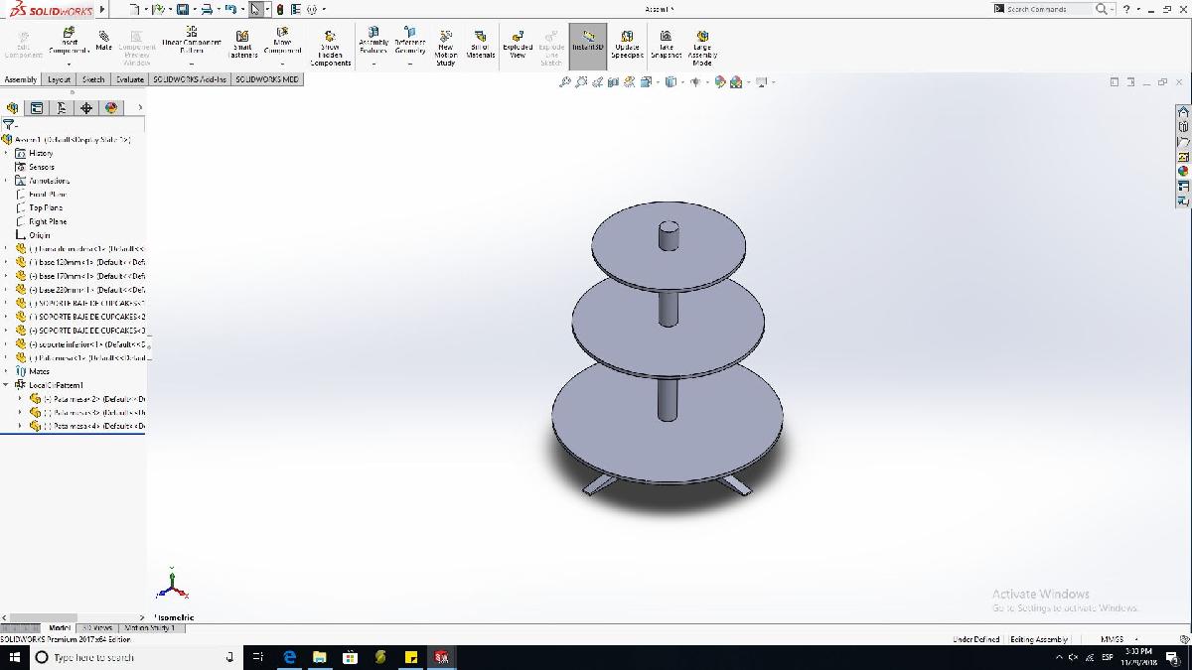Screen dimensions: 1192x670
Task: Expand the Mates folder in tree
Action: [x=6, y=371]
